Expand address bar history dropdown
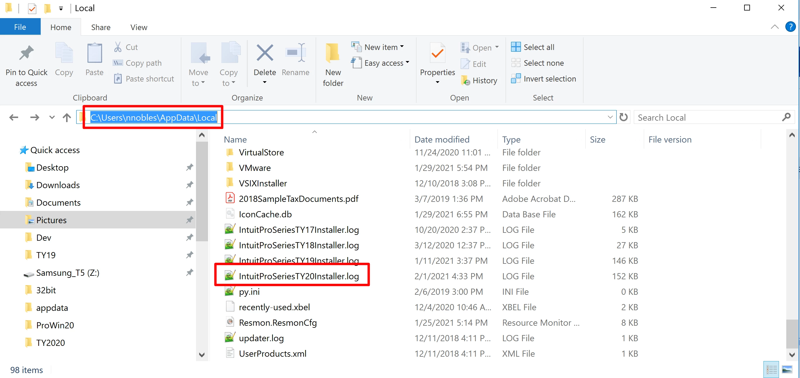Viewport: 800px width, 378px height. pyautogui.click(x=610, y=117)
